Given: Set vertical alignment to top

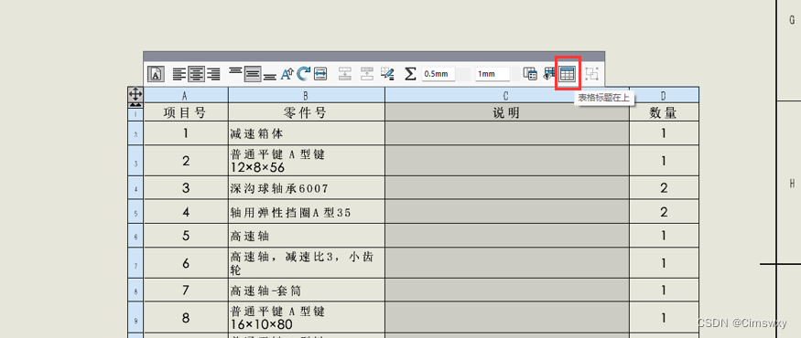Looking at the screenshot, I should [x=235, y=71].
